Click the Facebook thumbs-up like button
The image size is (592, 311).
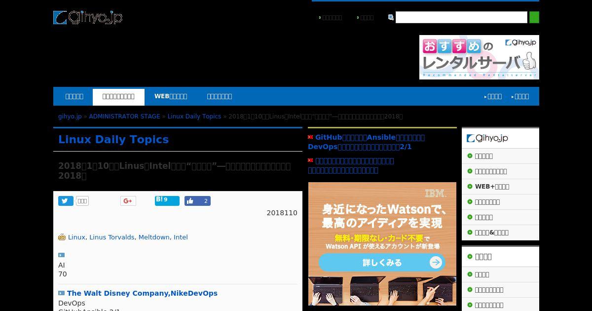[x=197, y=201]
